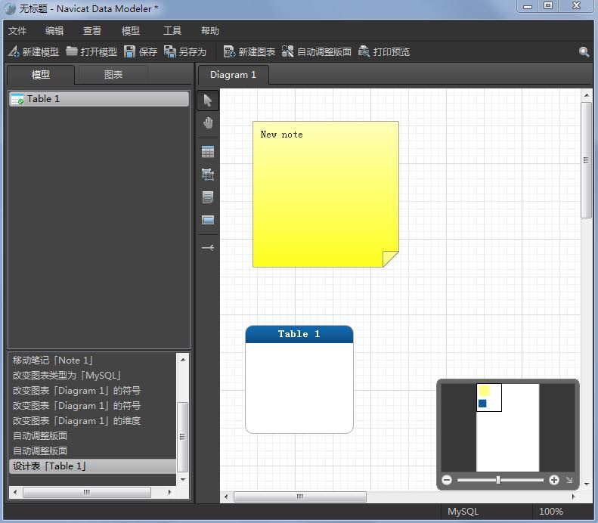Select the relation line tool
Screen dimensions: 598x523
point(208,247)
